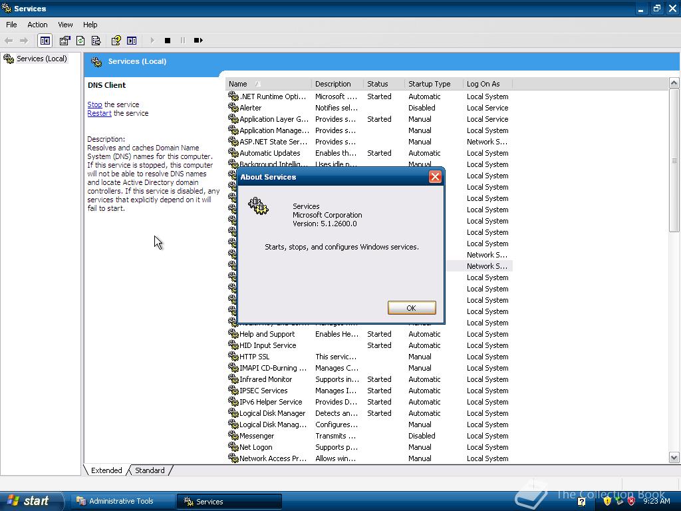Click the gear icon next to Alerter
This screenshot has width=681, height=511.
(x=233, y=107)
